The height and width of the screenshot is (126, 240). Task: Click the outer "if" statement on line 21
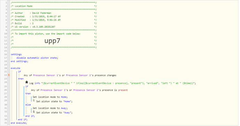19,71
